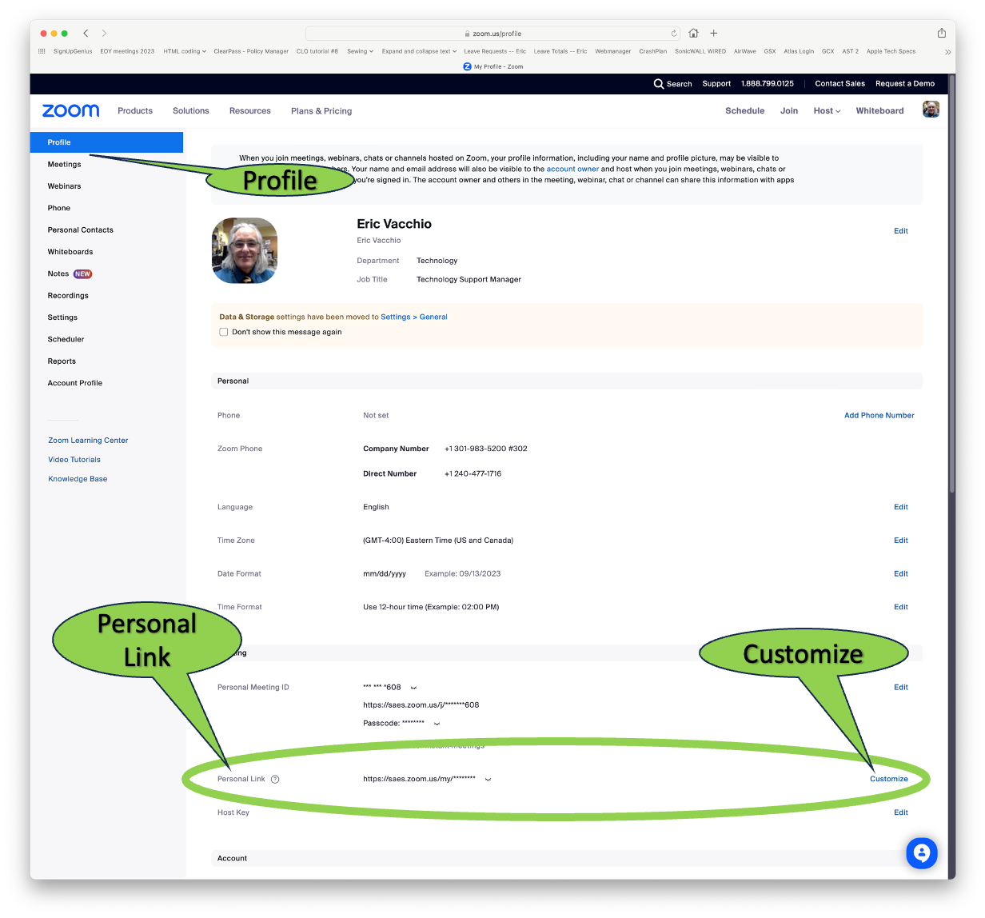Screen dimensions: 985x918
Task: Edit the Personal Meeting ID
Action: point(901,688)
